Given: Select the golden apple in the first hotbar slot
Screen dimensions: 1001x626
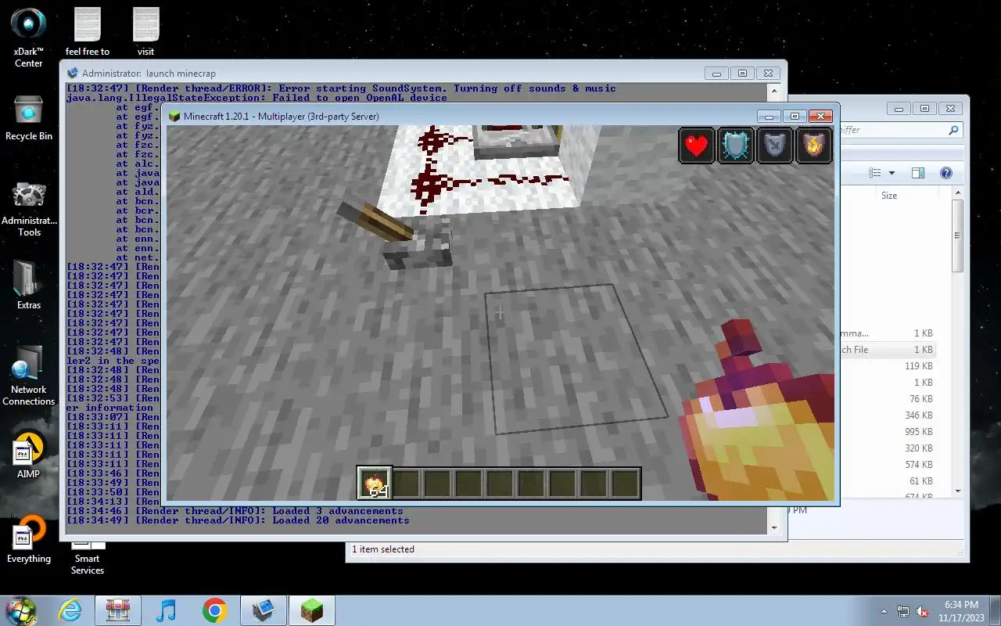Looking at the screenshot, I should (x=375, y=484).
